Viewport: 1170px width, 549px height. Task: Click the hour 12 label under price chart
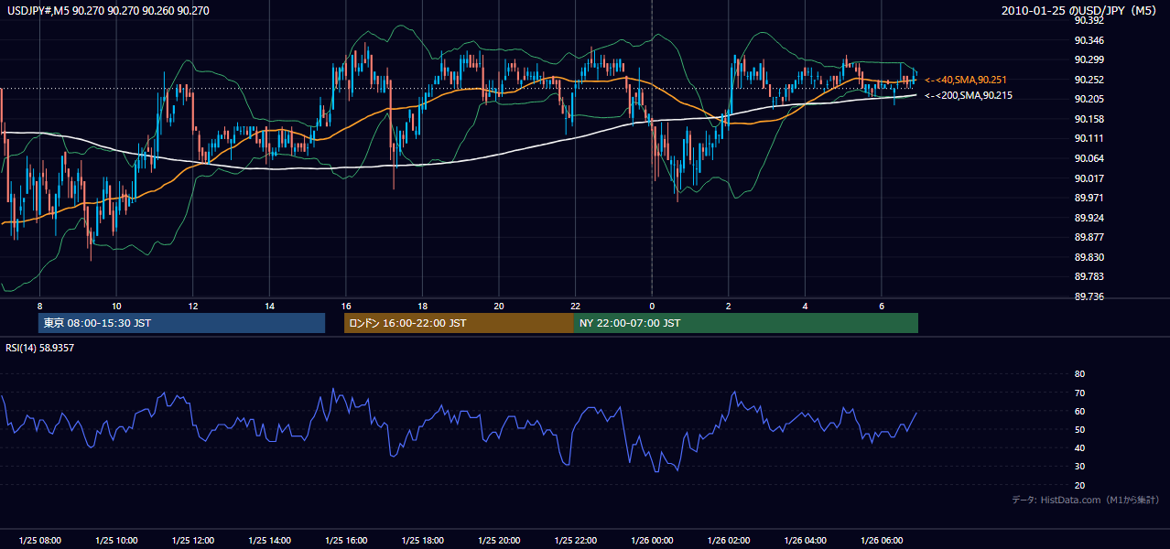(192, 306)
